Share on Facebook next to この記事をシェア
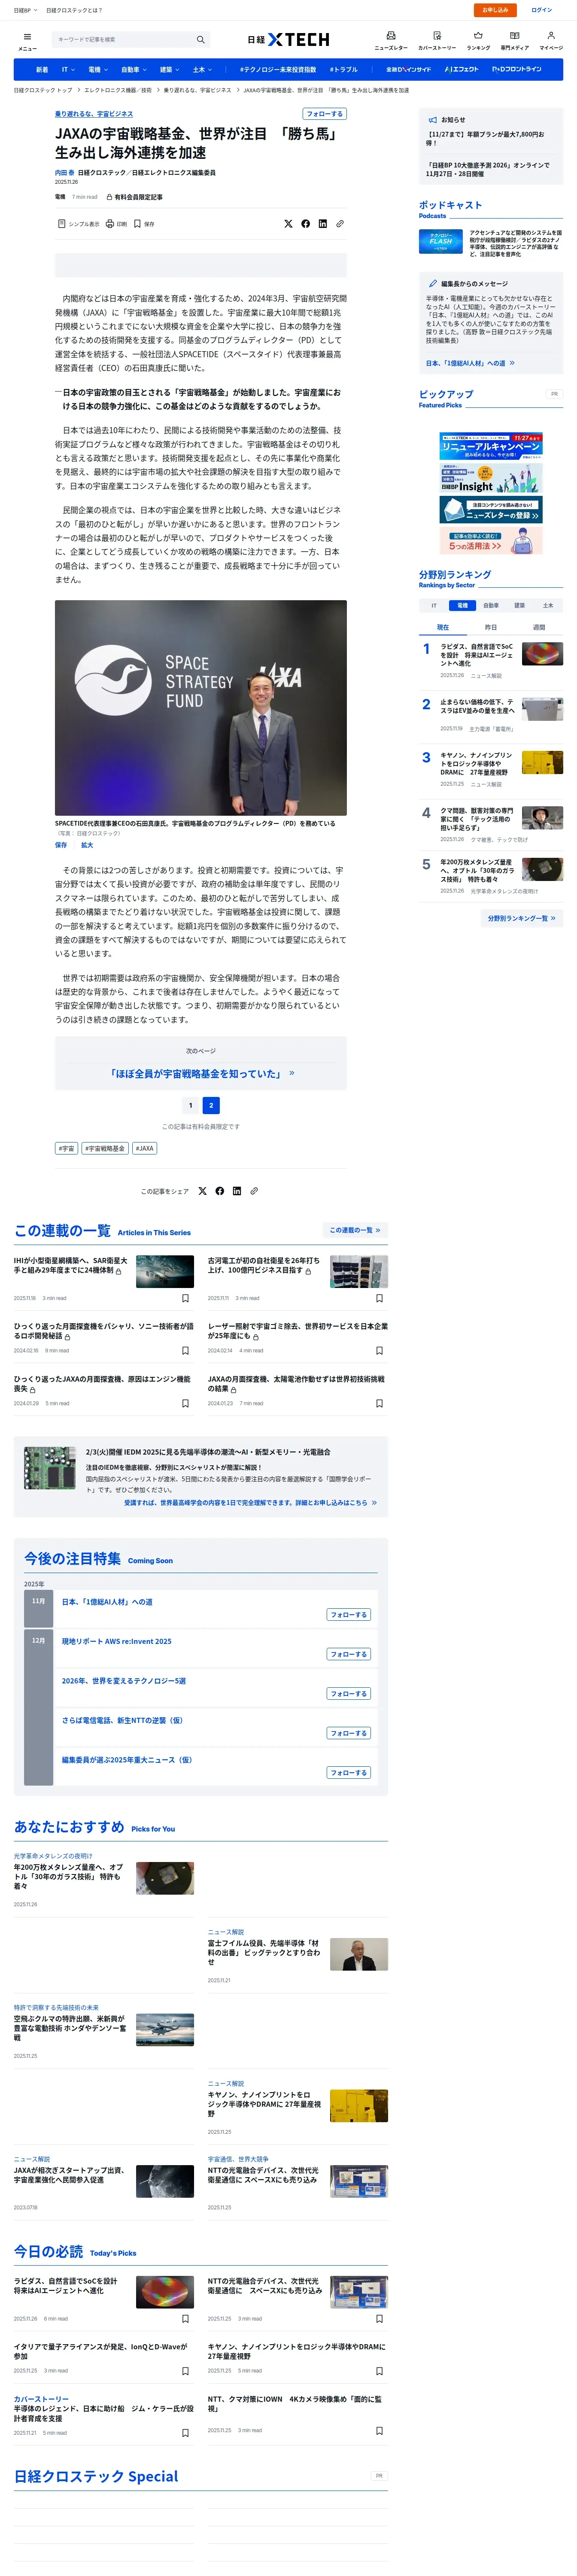This screenshot has height=2576, width=577. click(220, 1191)
